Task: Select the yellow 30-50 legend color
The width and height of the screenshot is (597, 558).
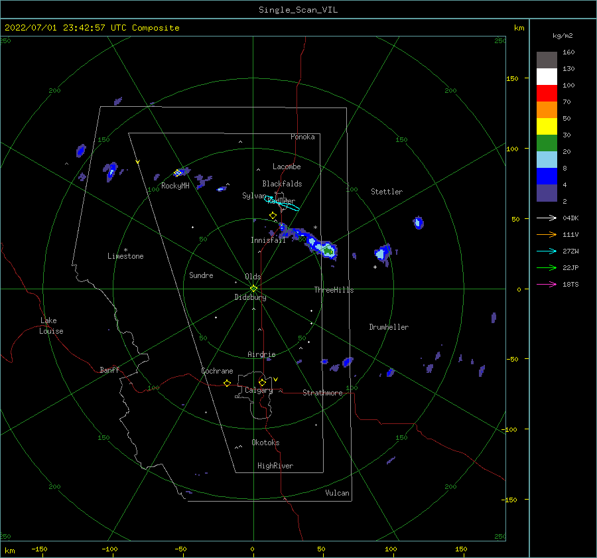Action: tap(547, 127)
